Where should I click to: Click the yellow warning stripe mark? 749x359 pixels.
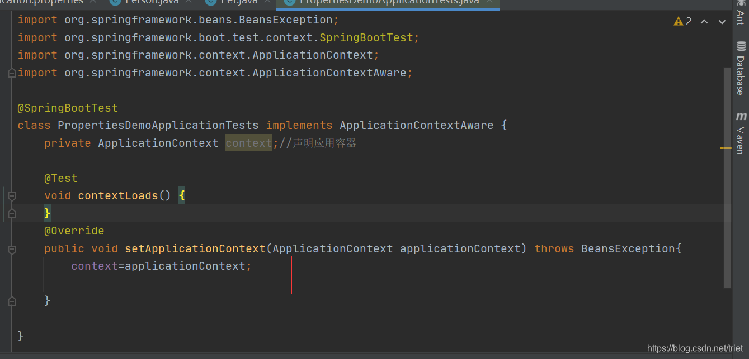726,147
